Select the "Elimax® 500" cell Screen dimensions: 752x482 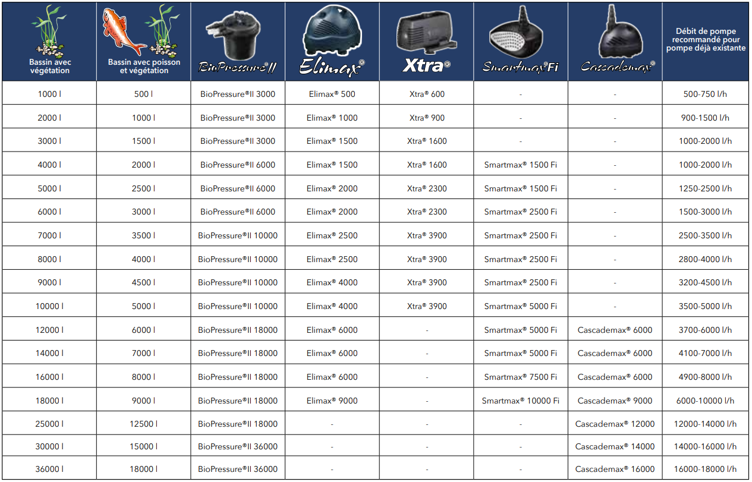[332, 94]
